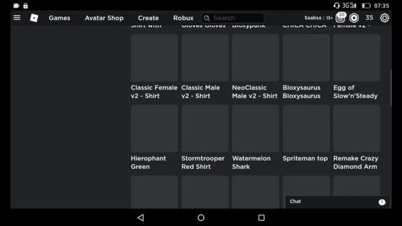Click the 'NeoClassic Male v2 - Shirt' label
Screen dimensions: 402x226
coord(254,92)
